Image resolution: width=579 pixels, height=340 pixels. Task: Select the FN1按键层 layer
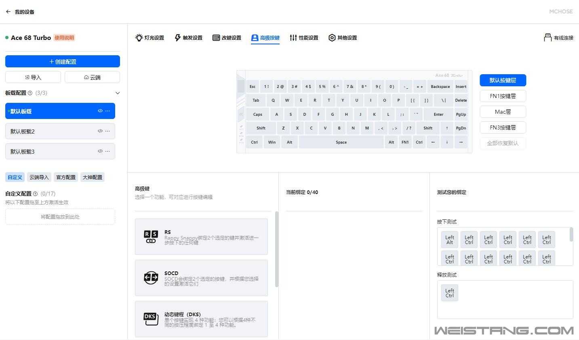tap(503, 96)
